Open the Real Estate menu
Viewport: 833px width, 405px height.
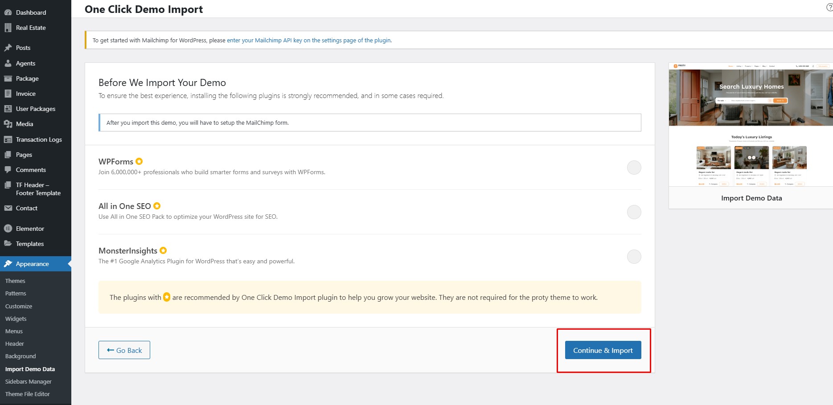(x=36, y=28)
